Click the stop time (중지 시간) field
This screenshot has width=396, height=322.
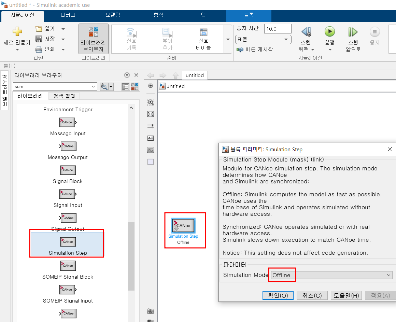278,29
